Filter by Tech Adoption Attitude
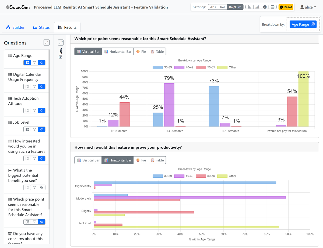Screen dimensions: 323x248 pos(34,110)
